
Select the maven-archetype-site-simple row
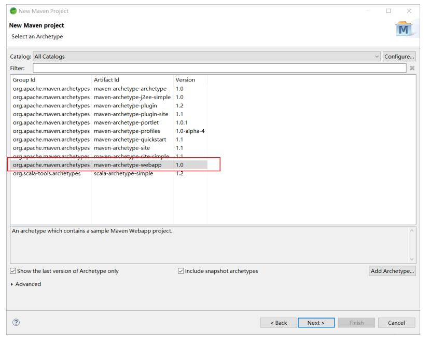[x=109, y=156]
